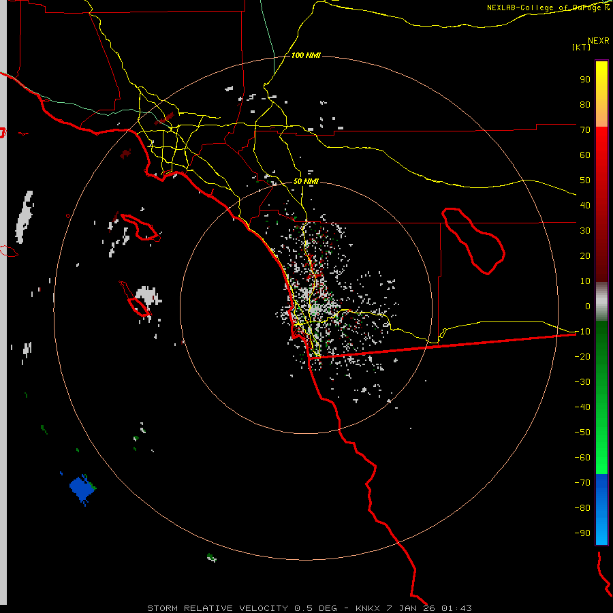Select the -50 value on the velocity scale

click(582, 433)
